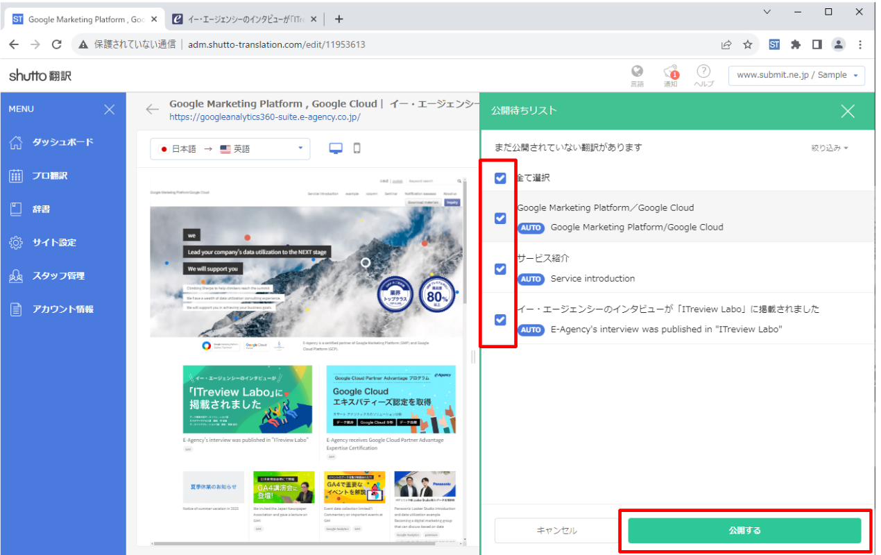This screenshot has height=555, width=881.
Task: Click the white circle marker on mountain
Action: 366,262
